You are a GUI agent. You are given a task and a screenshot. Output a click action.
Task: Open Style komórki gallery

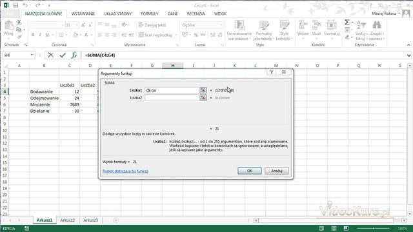(x=284, y=30)
